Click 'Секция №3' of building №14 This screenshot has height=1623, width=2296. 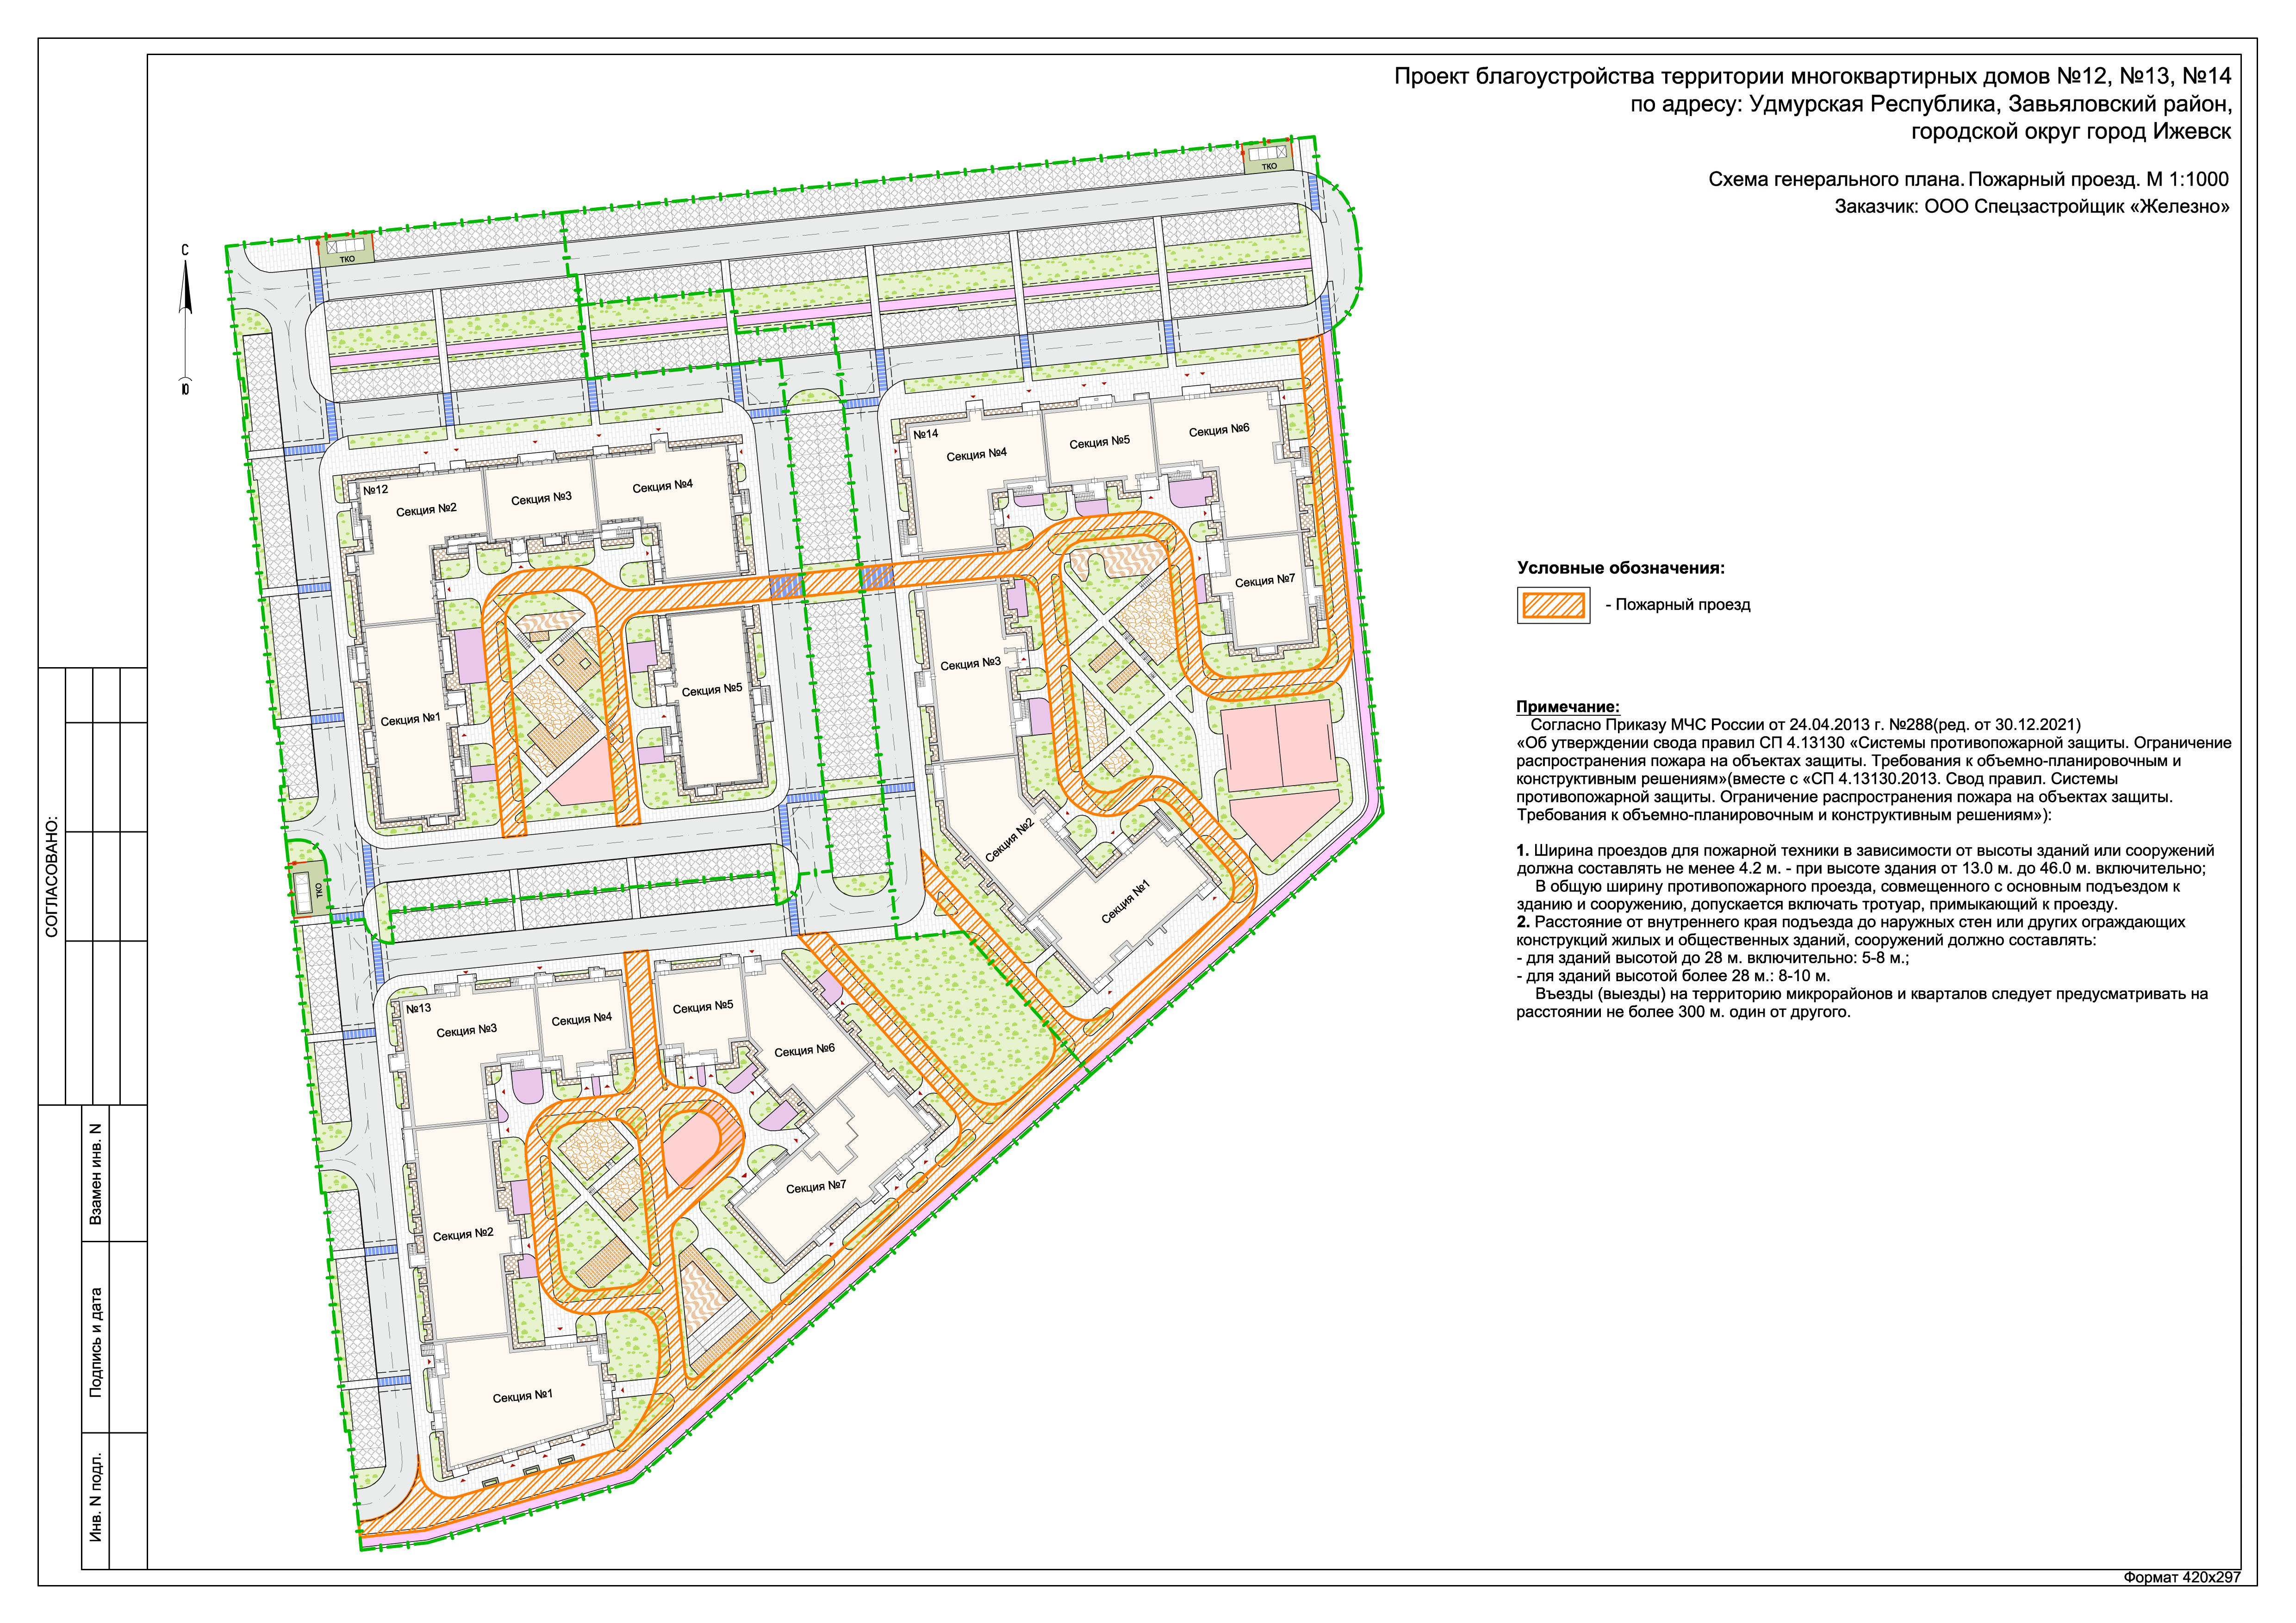click(970, 663)
